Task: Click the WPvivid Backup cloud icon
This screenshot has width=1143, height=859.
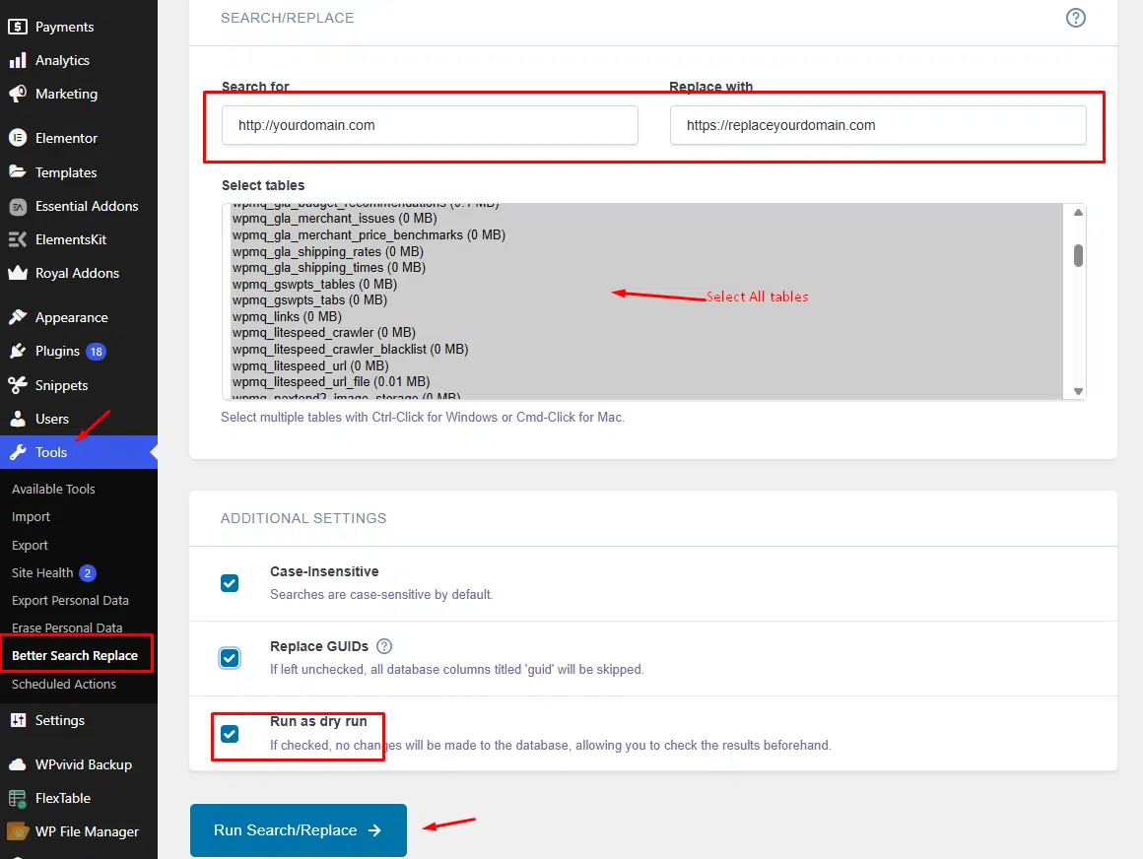Action: pos(18,765)
